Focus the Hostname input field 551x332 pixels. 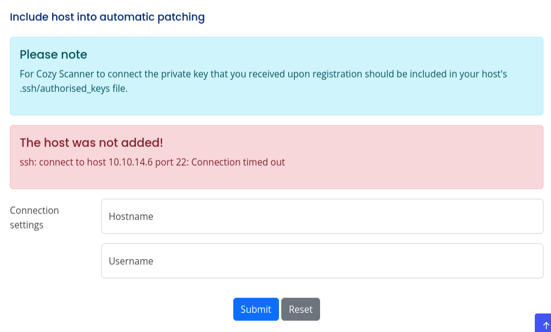click(x=322, y=216)
